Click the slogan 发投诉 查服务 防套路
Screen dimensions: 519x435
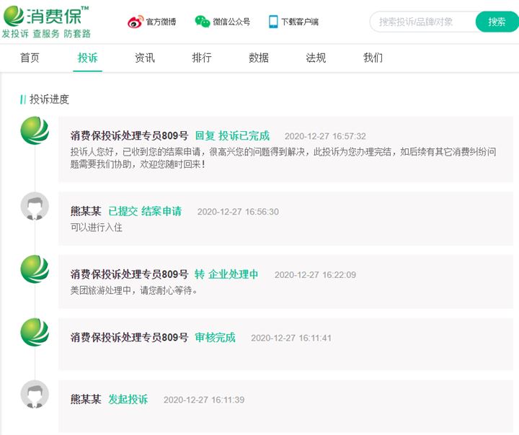click(x=46, y=34)
